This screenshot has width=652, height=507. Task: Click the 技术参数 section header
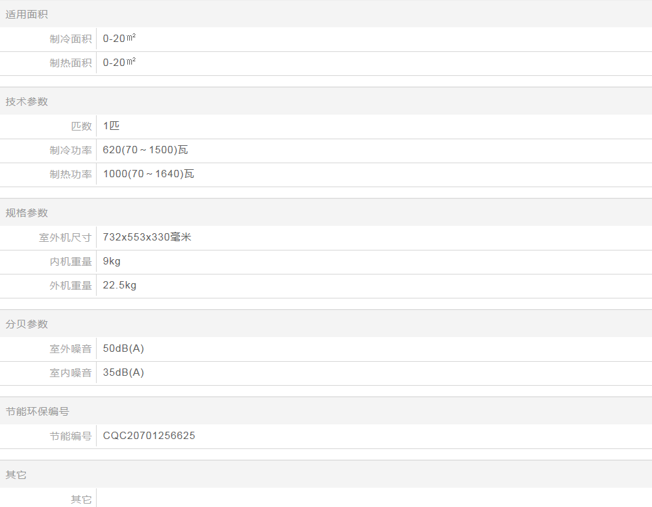tap(27, 101)
